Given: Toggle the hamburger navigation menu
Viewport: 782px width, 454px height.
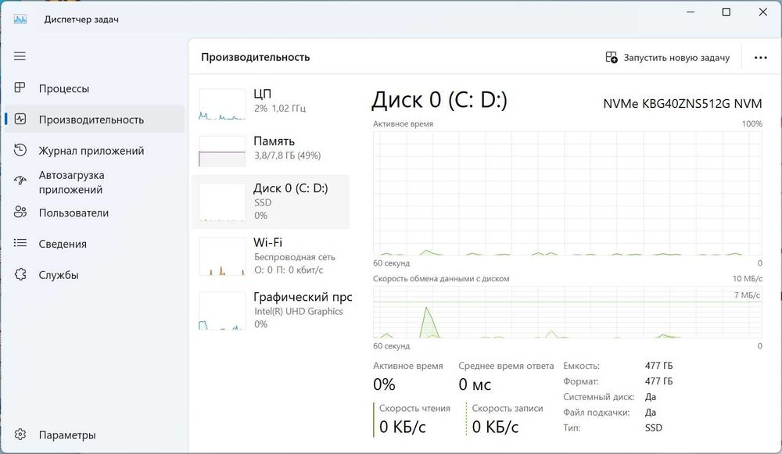Looking at the screenshot, I should [x=20, y=56].
